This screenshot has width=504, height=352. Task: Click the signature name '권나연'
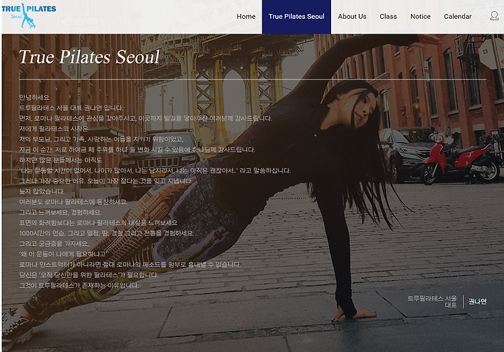[477, 301]
